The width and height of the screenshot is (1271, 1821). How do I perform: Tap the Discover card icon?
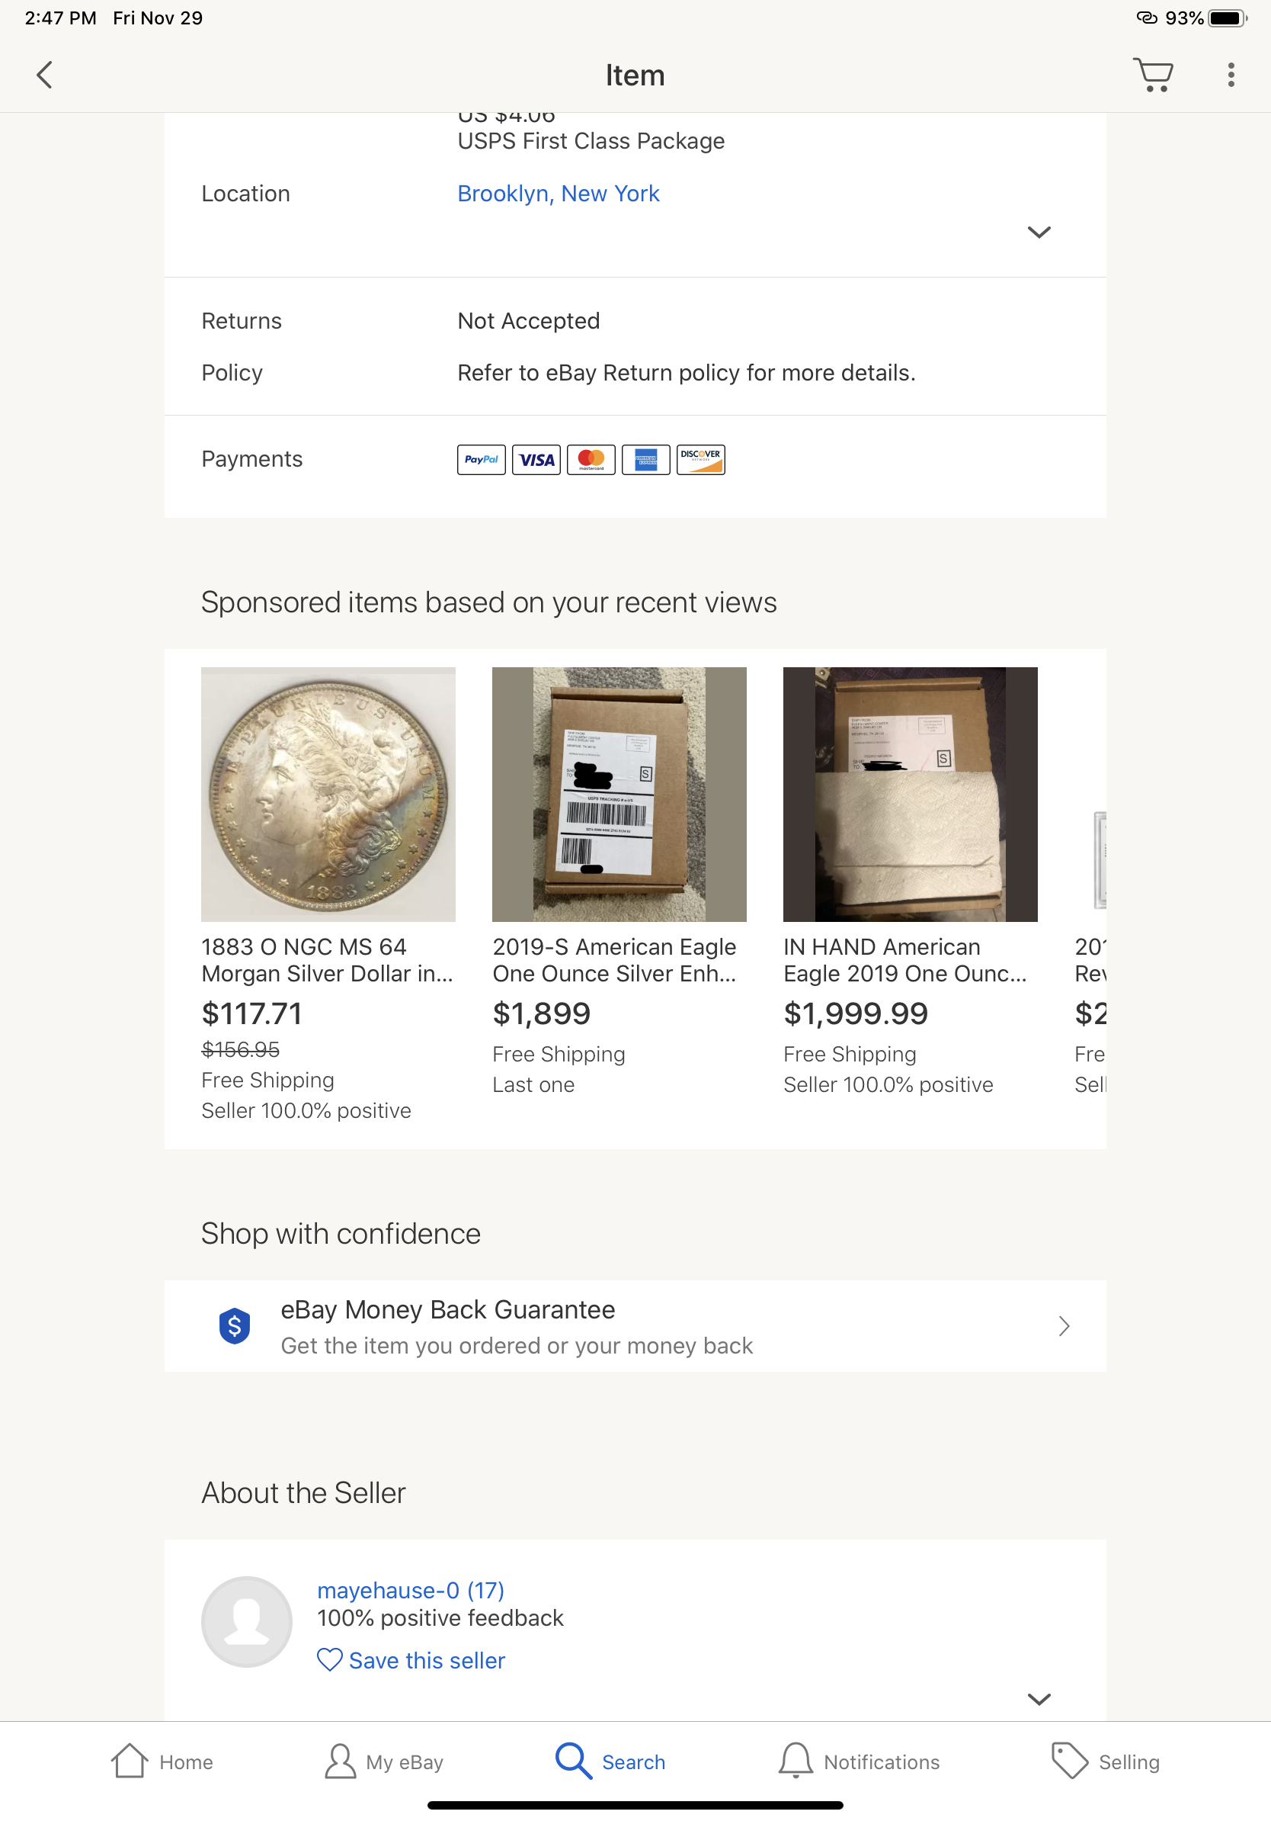[x=700, y=459]
